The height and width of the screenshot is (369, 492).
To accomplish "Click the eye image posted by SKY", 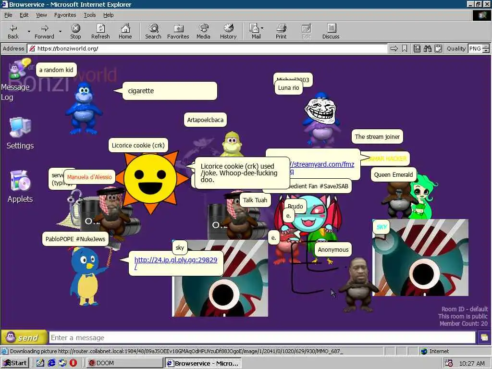I will pos(420,258).
